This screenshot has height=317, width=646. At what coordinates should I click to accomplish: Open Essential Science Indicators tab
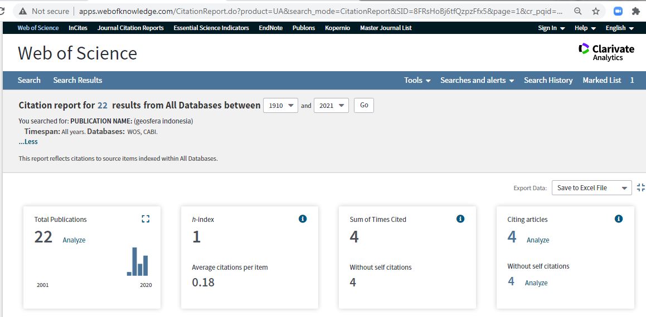point(211,28)
